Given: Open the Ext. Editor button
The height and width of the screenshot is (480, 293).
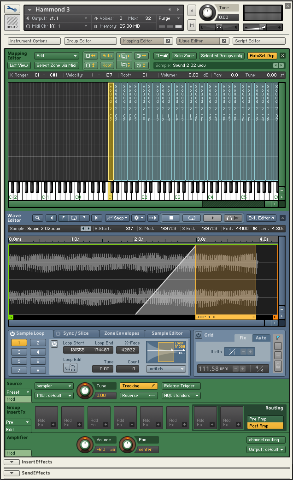Looking at the screenshot, I should [261, 218].
